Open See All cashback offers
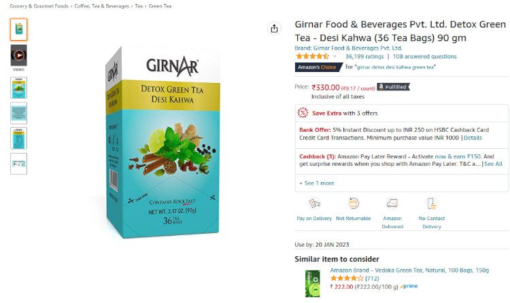The image size is (510, 303). pos(493,164)
